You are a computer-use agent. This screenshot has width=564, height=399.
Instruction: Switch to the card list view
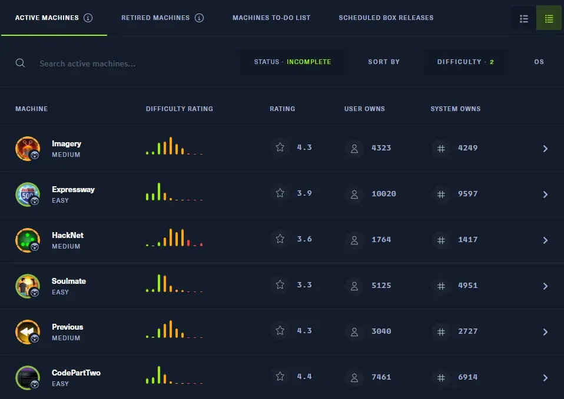tap(524, 19)
